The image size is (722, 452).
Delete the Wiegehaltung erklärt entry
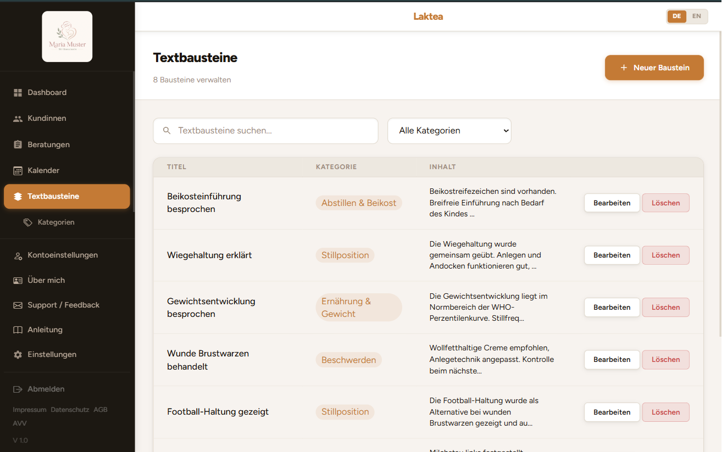pyautogui.click(x=666, y=255)
